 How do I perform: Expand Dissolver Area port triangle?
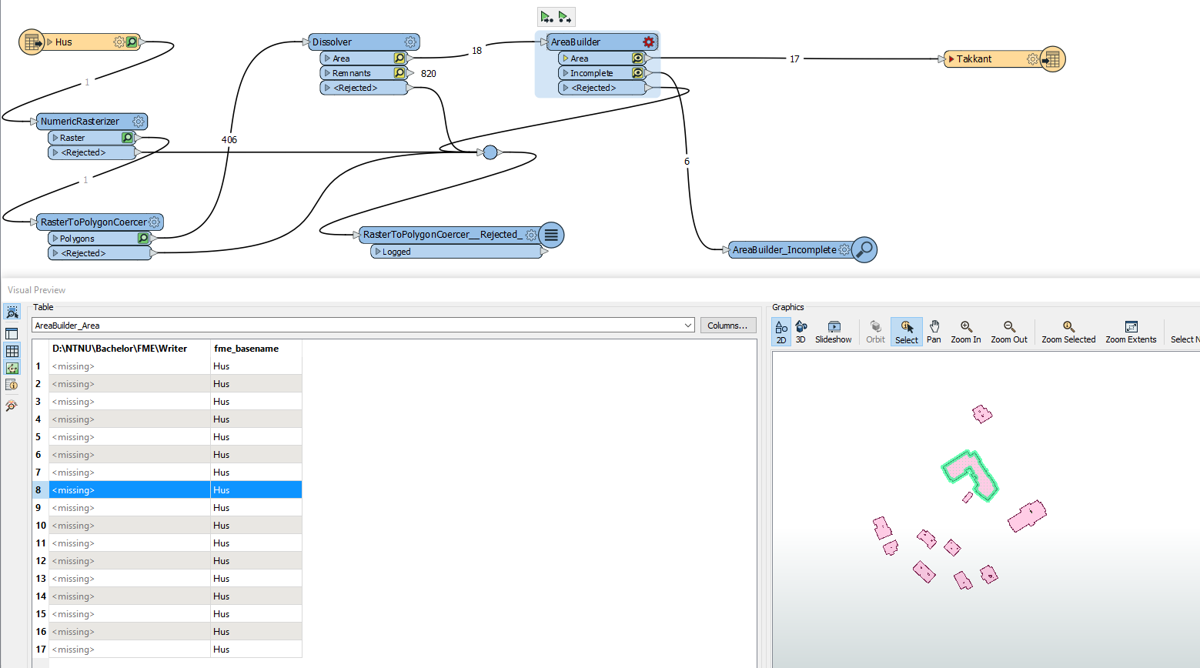coord(327,58)
